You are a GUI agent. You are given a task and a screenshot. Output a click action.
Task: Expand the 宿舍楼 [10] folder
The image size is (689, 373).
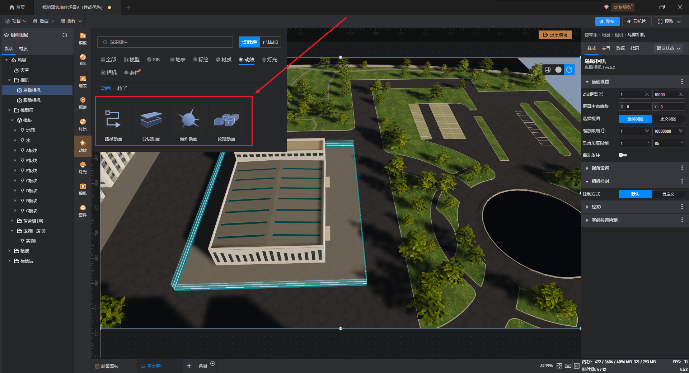[x=12, y=221]
